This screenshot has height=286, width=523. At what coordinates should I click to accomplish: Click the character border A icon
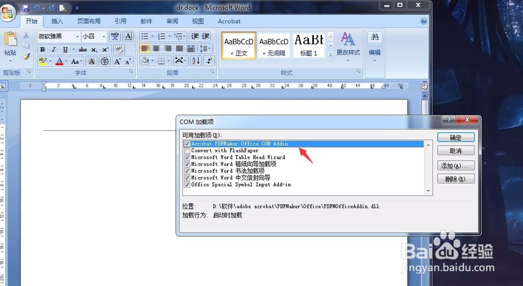128,36
